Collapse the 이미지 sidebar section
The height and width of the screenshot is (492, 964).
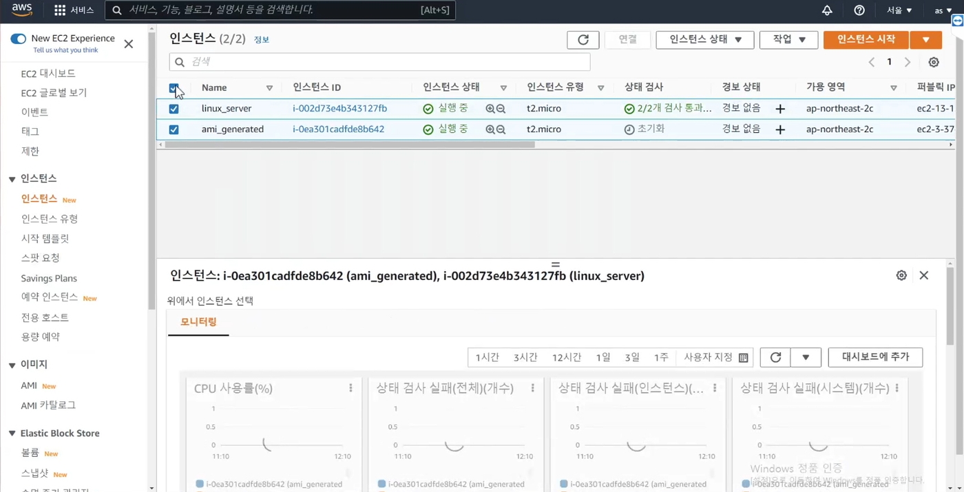click(12, 365)
